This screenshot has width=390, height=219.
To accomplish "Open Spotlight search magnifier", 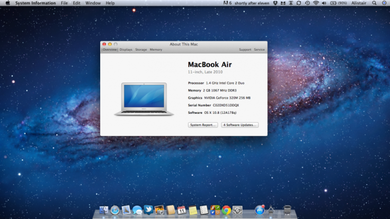I will pos(374,3).
